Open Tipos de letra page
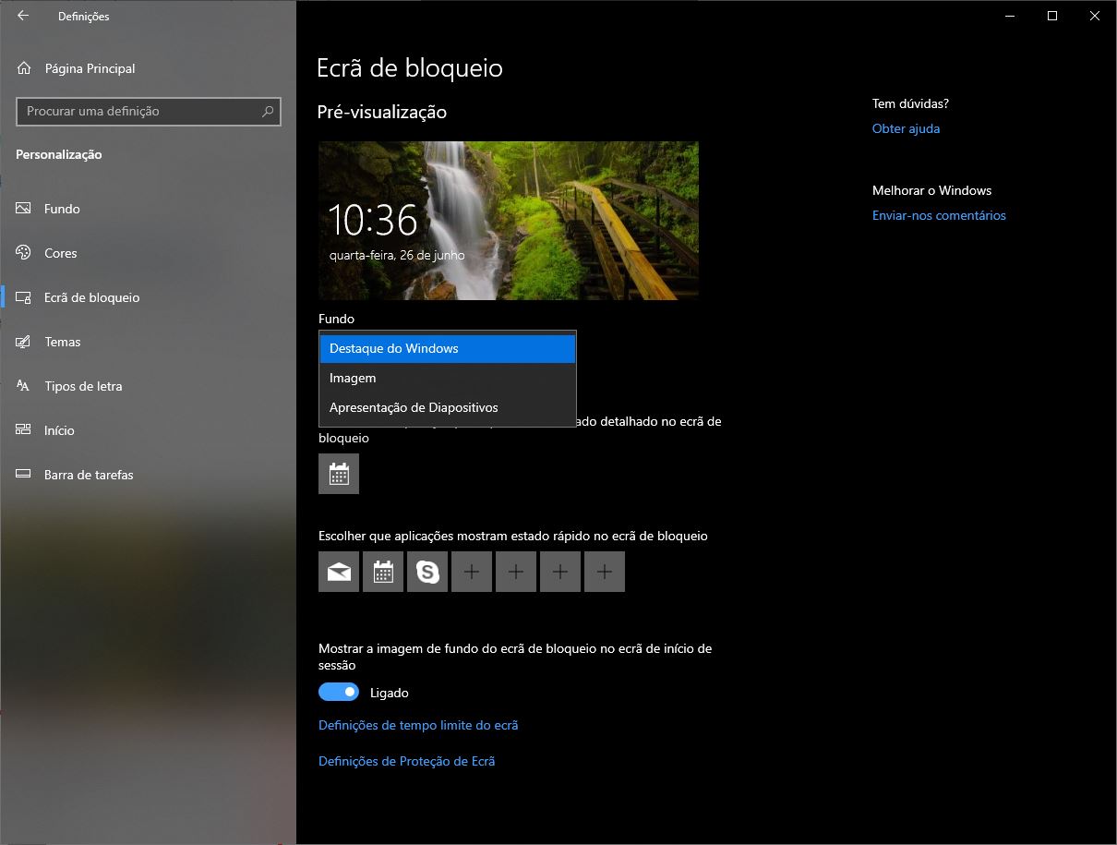The width and height of the screenshot is (1117, 845). click(x=148, y=386)
